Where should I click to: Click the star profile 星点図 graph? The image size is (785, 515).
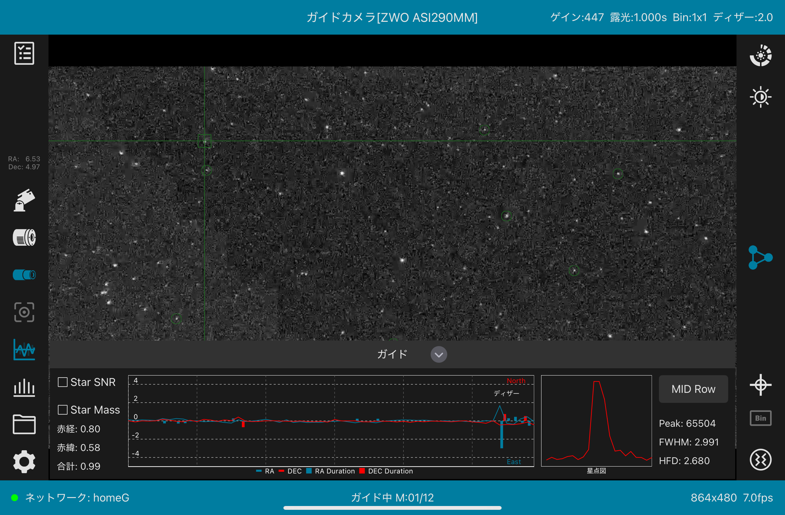596,421
